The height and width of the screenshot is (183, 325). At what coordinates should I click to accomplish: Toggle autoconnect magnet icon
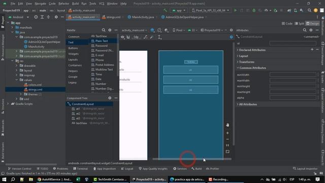128,37
